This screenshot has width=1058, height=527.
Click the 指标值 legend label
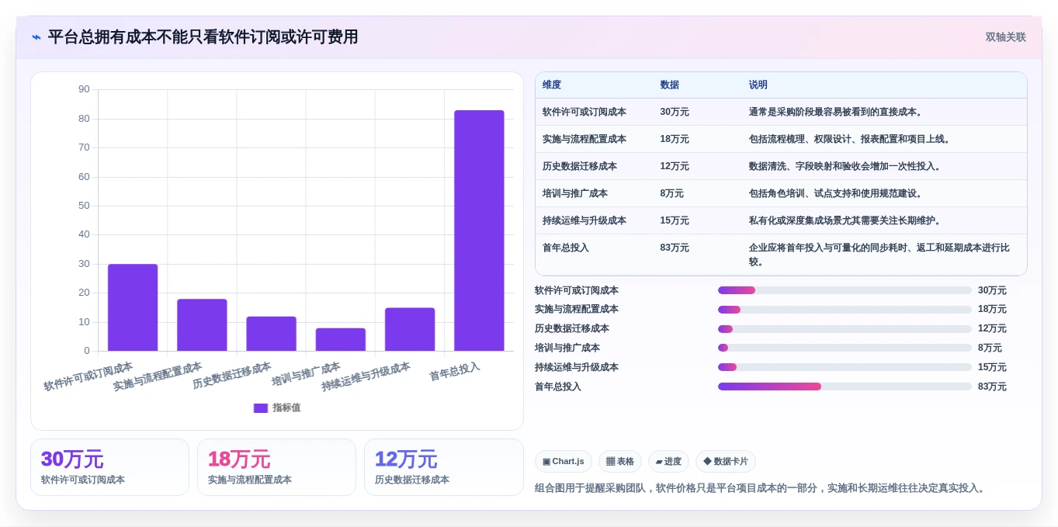[286, 407]
